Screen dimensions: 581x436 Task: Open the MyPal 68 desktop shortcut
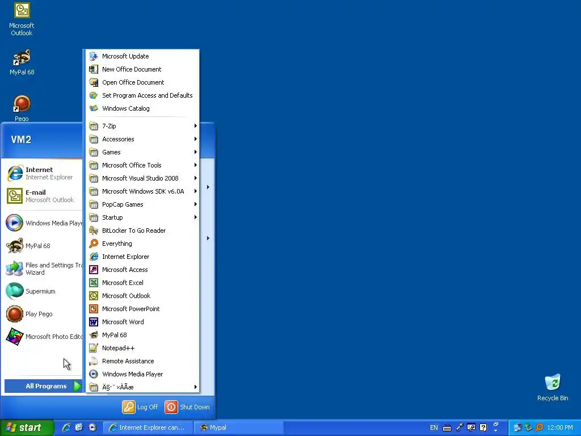pos(22,62)
